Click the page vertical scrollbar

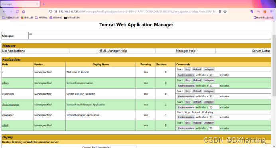(x=274, y=65)
